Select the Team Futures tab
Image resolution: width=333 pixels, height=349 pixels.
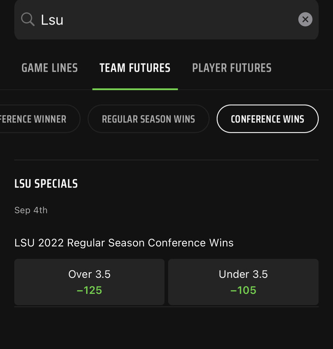pos(135,68)
